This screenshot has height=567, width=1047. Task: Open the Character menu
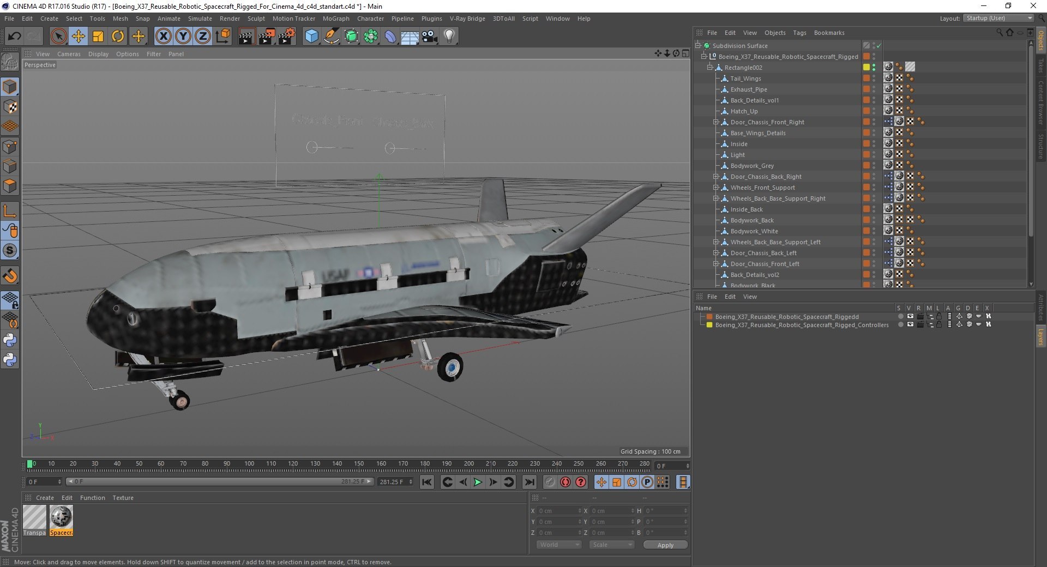coord(370,19)
